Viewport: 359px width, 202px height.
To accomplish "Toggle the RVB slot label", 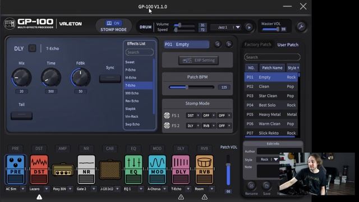I will [x=204, y=148].
